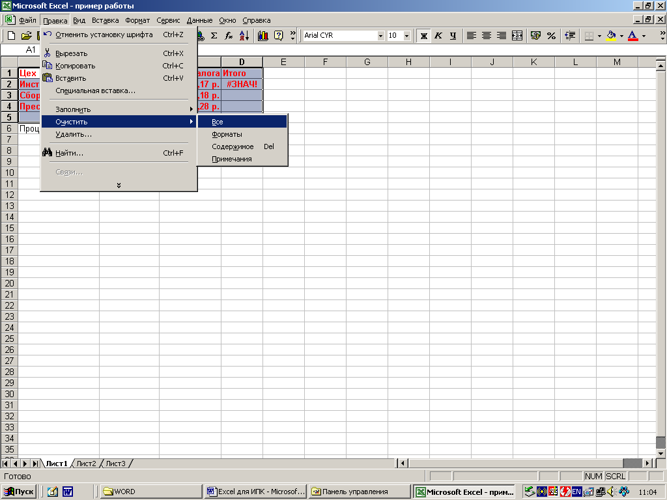667x500 pixels.
Task: Click the vertical scrollbar down arrow
Action: tap(660, 454)
